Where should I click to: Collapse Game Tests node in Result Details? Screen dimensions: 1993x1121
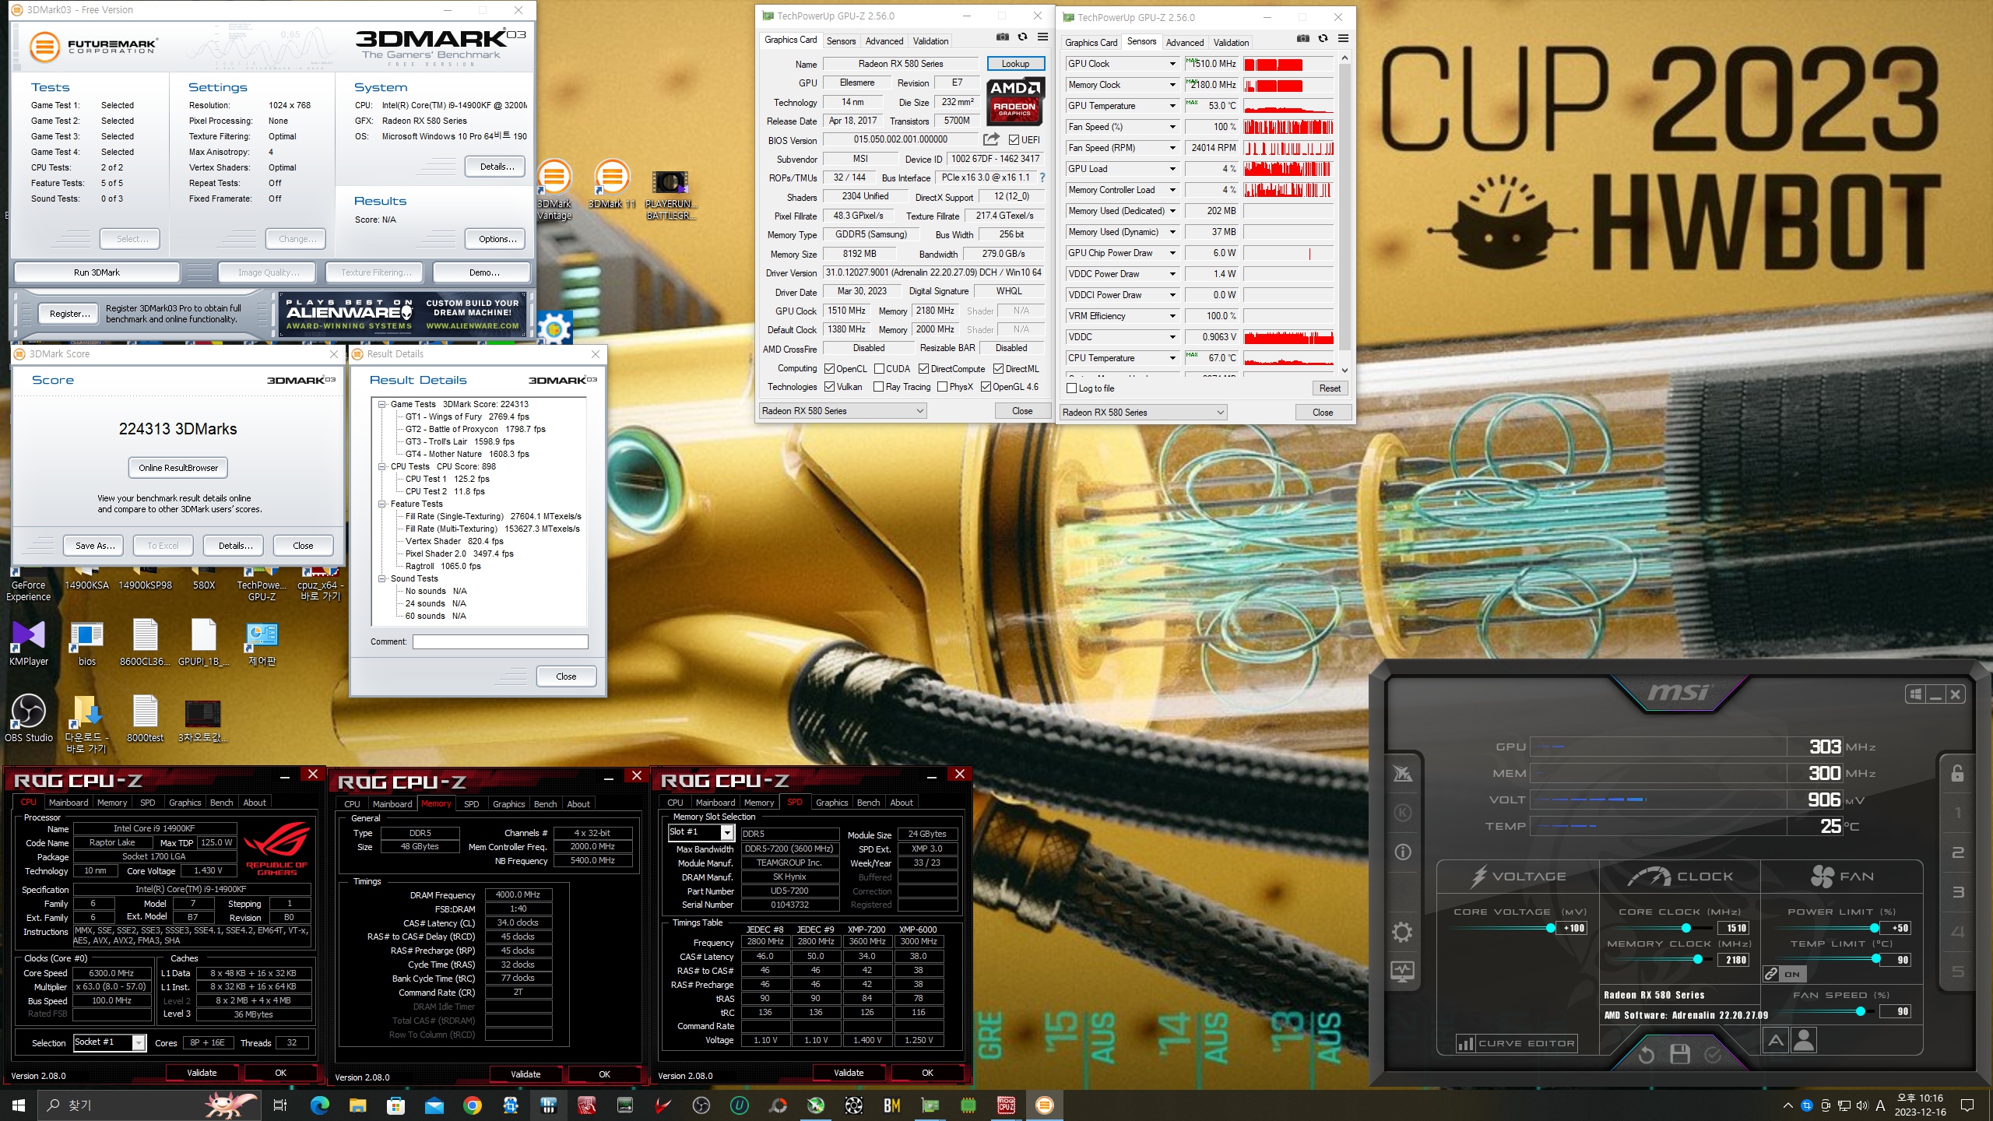(381, 404)
